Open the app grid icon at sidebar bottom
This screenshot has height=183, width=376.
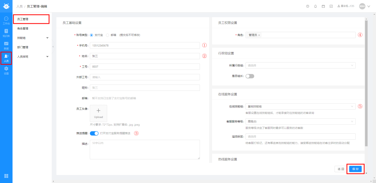click(6, 176)
